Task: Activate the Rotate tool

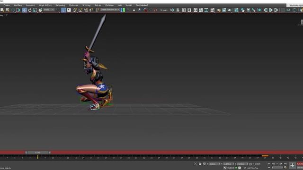Action: [30, 10]
